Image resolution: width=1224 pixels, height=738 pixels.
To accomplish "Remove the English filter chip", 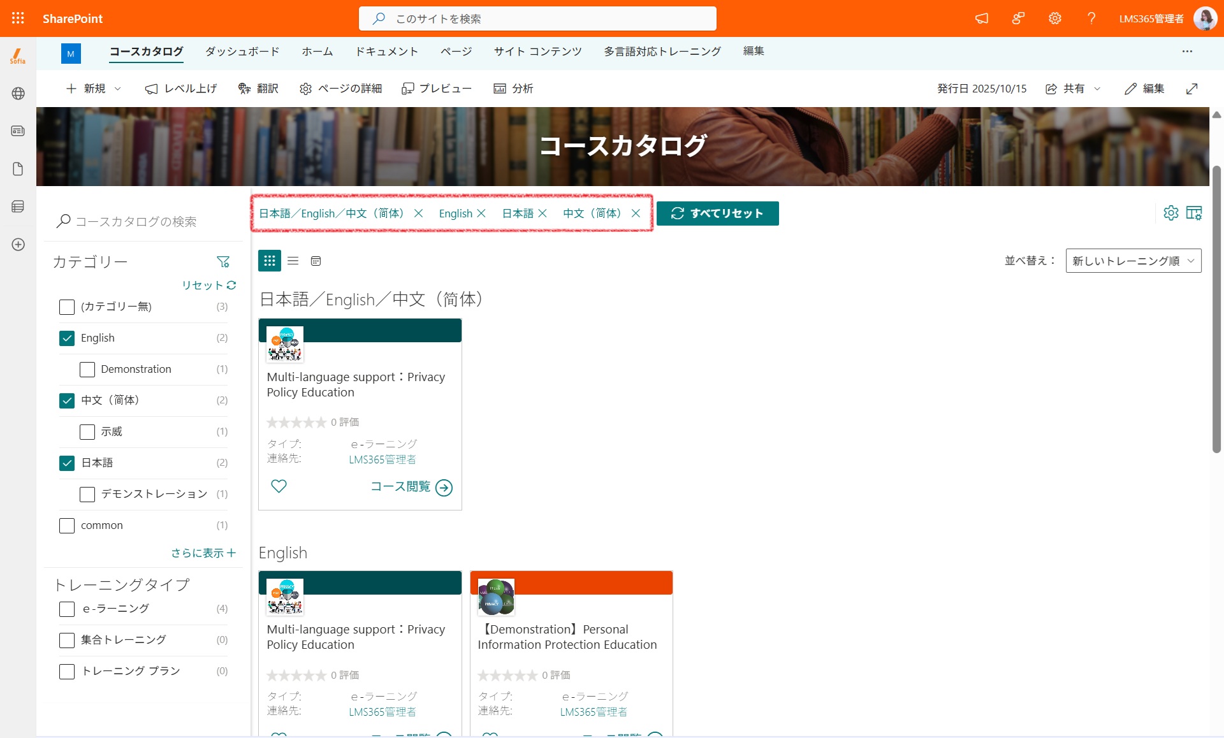I will [481, 213].
